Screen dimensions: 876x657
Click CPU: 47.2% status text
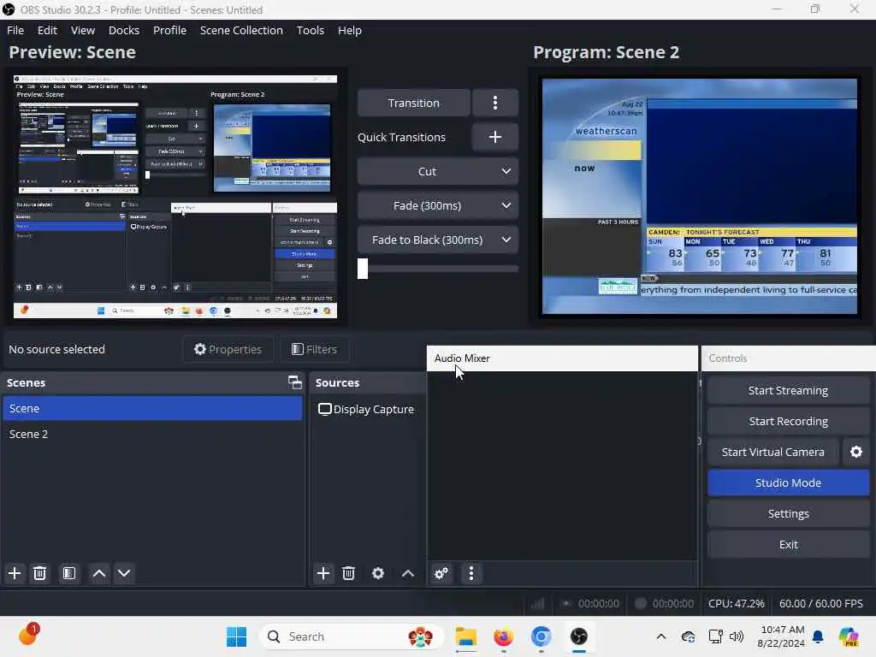(736, 603)
